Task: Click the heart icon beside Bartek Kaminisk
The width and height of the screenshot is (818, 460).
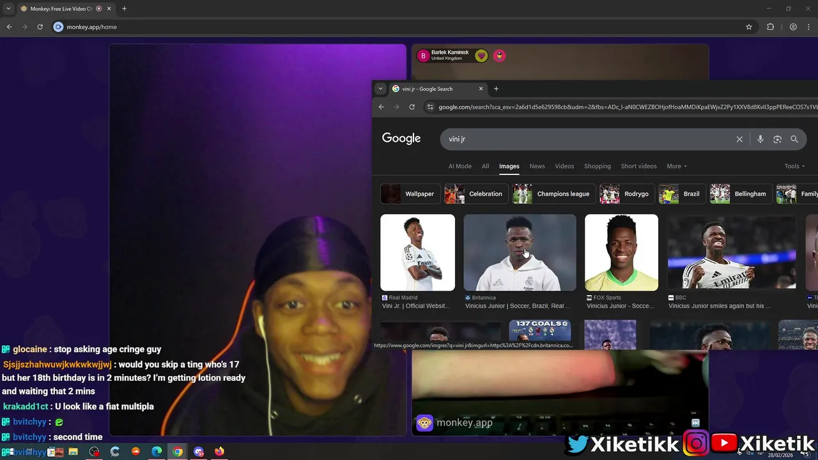Action: click(x=481, y=56)
